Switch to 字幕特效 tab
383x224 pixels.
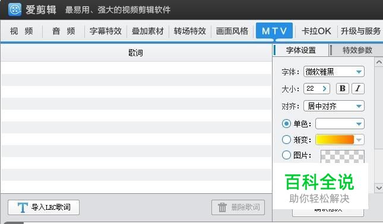pos(106,31)
